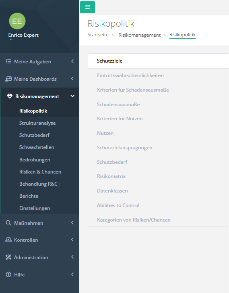Click the Hilfe question mark icon
The height and width of the screenshot is (293, 229).
click(x=8, y=275)
